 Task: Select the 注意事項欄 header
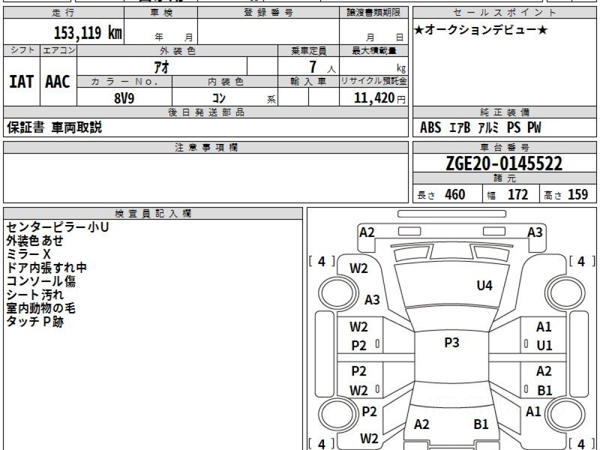[206, 147]
